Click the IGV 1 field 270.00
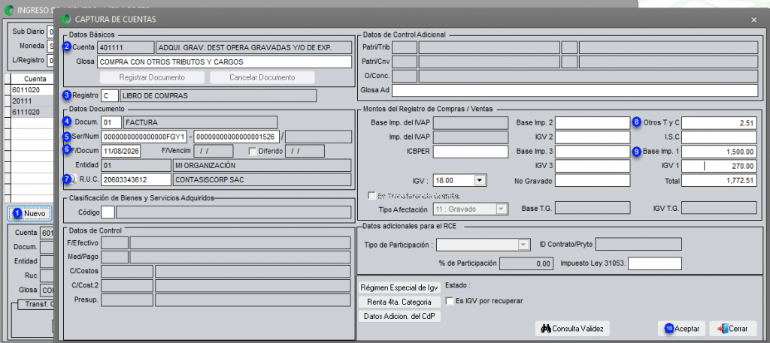 pyautogui.click(x=719, y=166)
